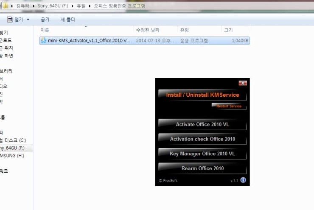314x210 pixels.
Task: Click the 굽기 toolbar button
Action: pyautogui.click(x=45, y=20)
